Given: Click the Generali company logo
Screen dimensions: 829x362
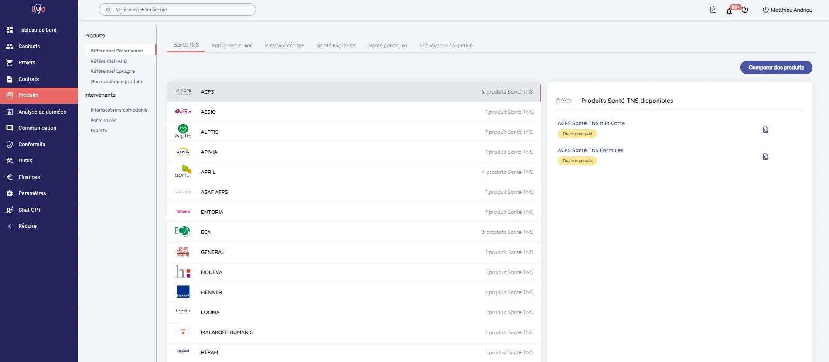Looking at the screenshot, I should [x=183, y=252].
